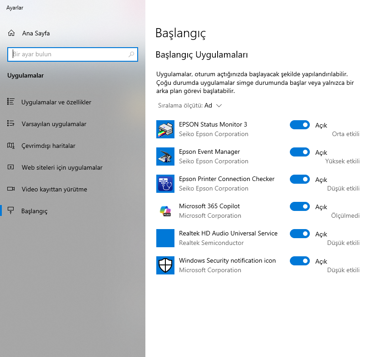Image resolution: width=378 pixels, height=357 pixels.
Task: Click the Web siteleri için uygulamalar icon
Action: 10,167
